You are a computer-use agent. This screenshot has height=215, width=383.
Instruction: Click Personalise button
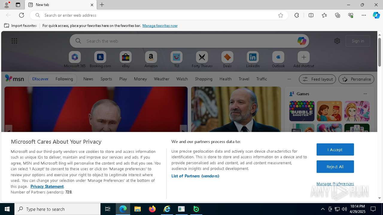point(356,79)
